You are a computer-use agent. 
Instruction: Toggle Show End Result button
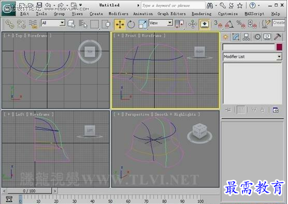(241, 110)
